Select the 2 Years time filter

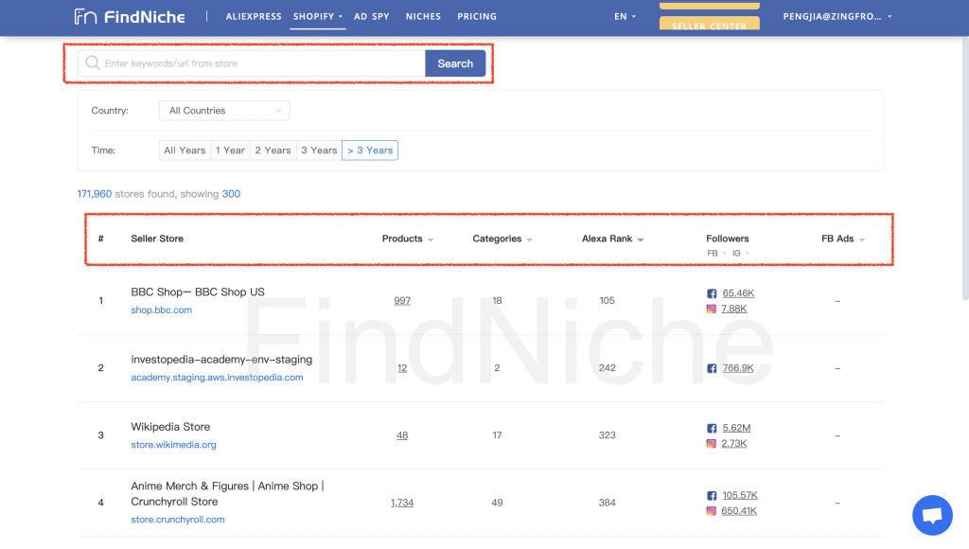(x=273, y=151)
